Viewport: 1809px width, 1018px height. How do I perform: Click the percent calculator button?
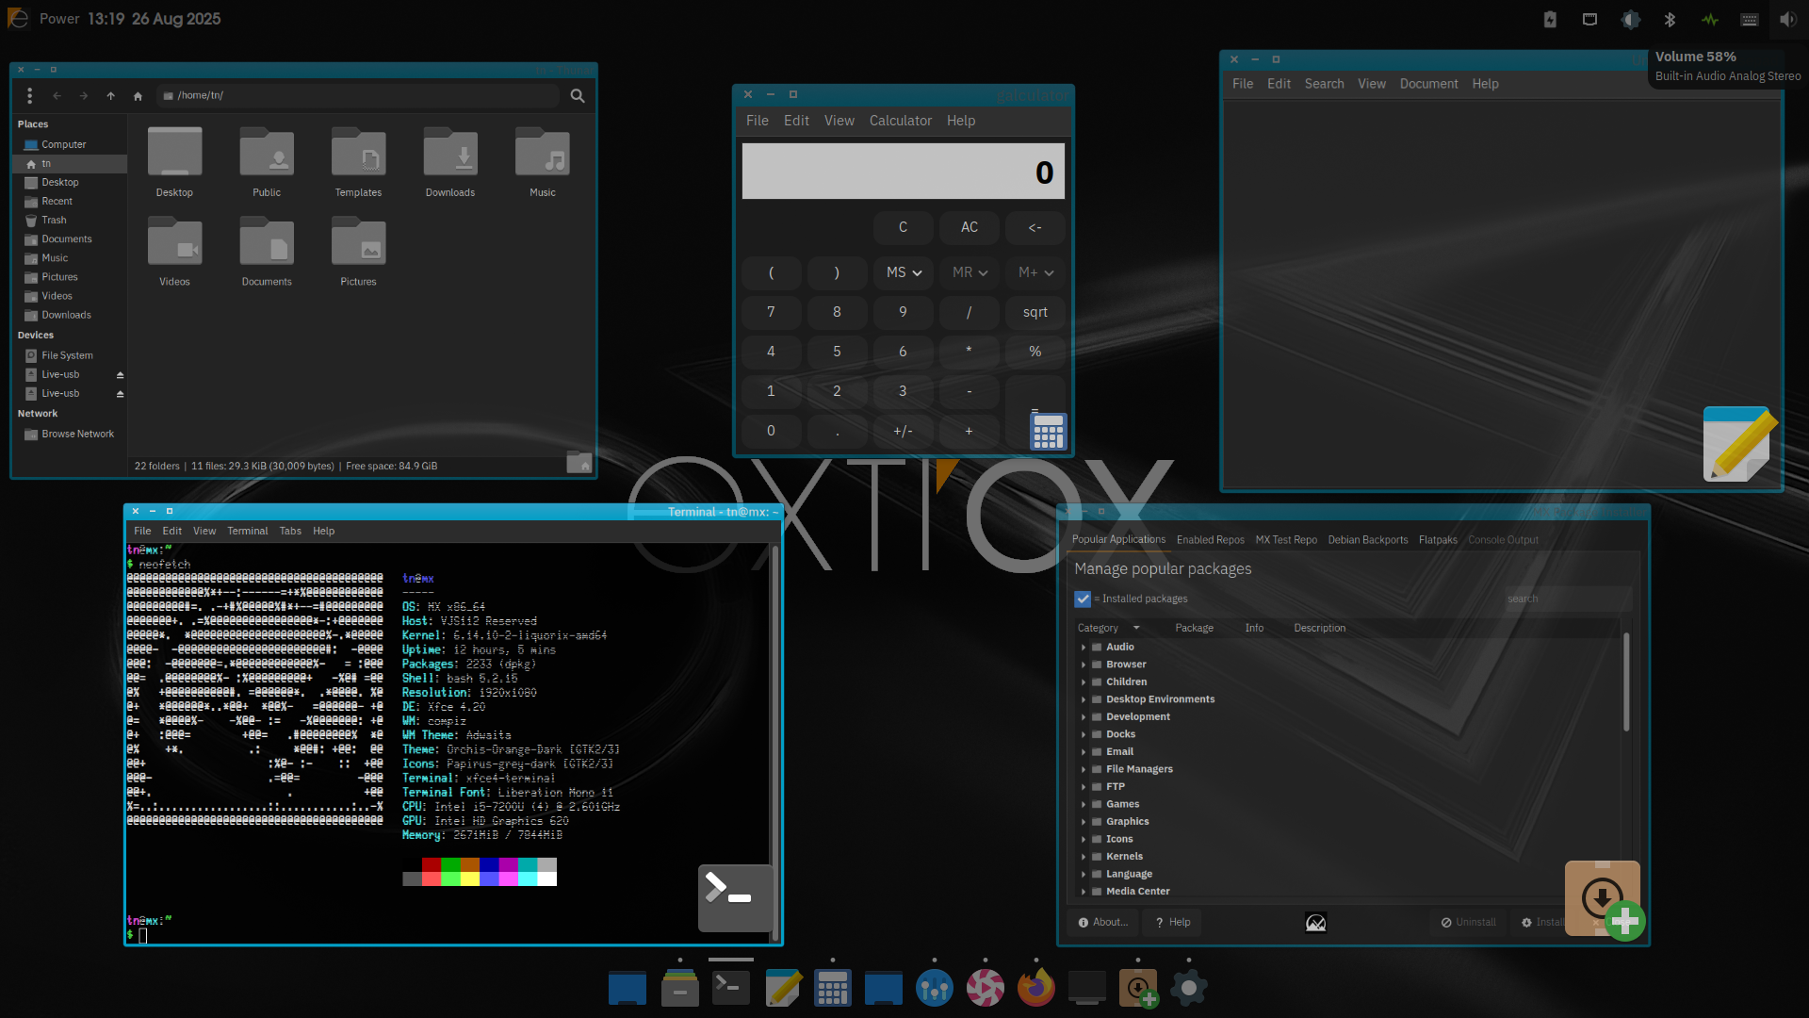[1035, 352]
